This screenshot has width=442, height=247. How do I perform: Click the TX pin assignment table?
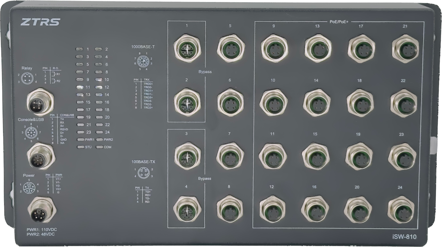[x=143, y=195]
